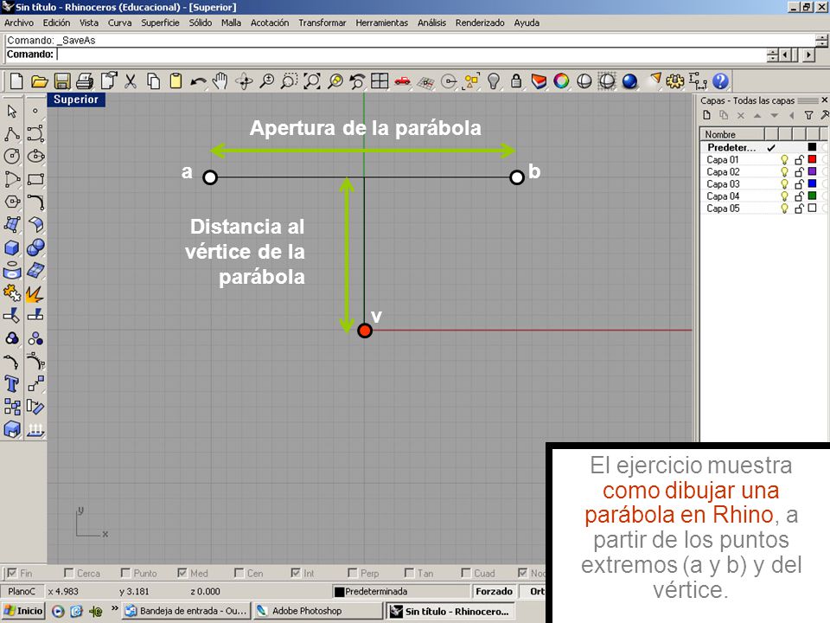Hide Capa 03 using its light bulb
The image size is (830, 623).
784,183
